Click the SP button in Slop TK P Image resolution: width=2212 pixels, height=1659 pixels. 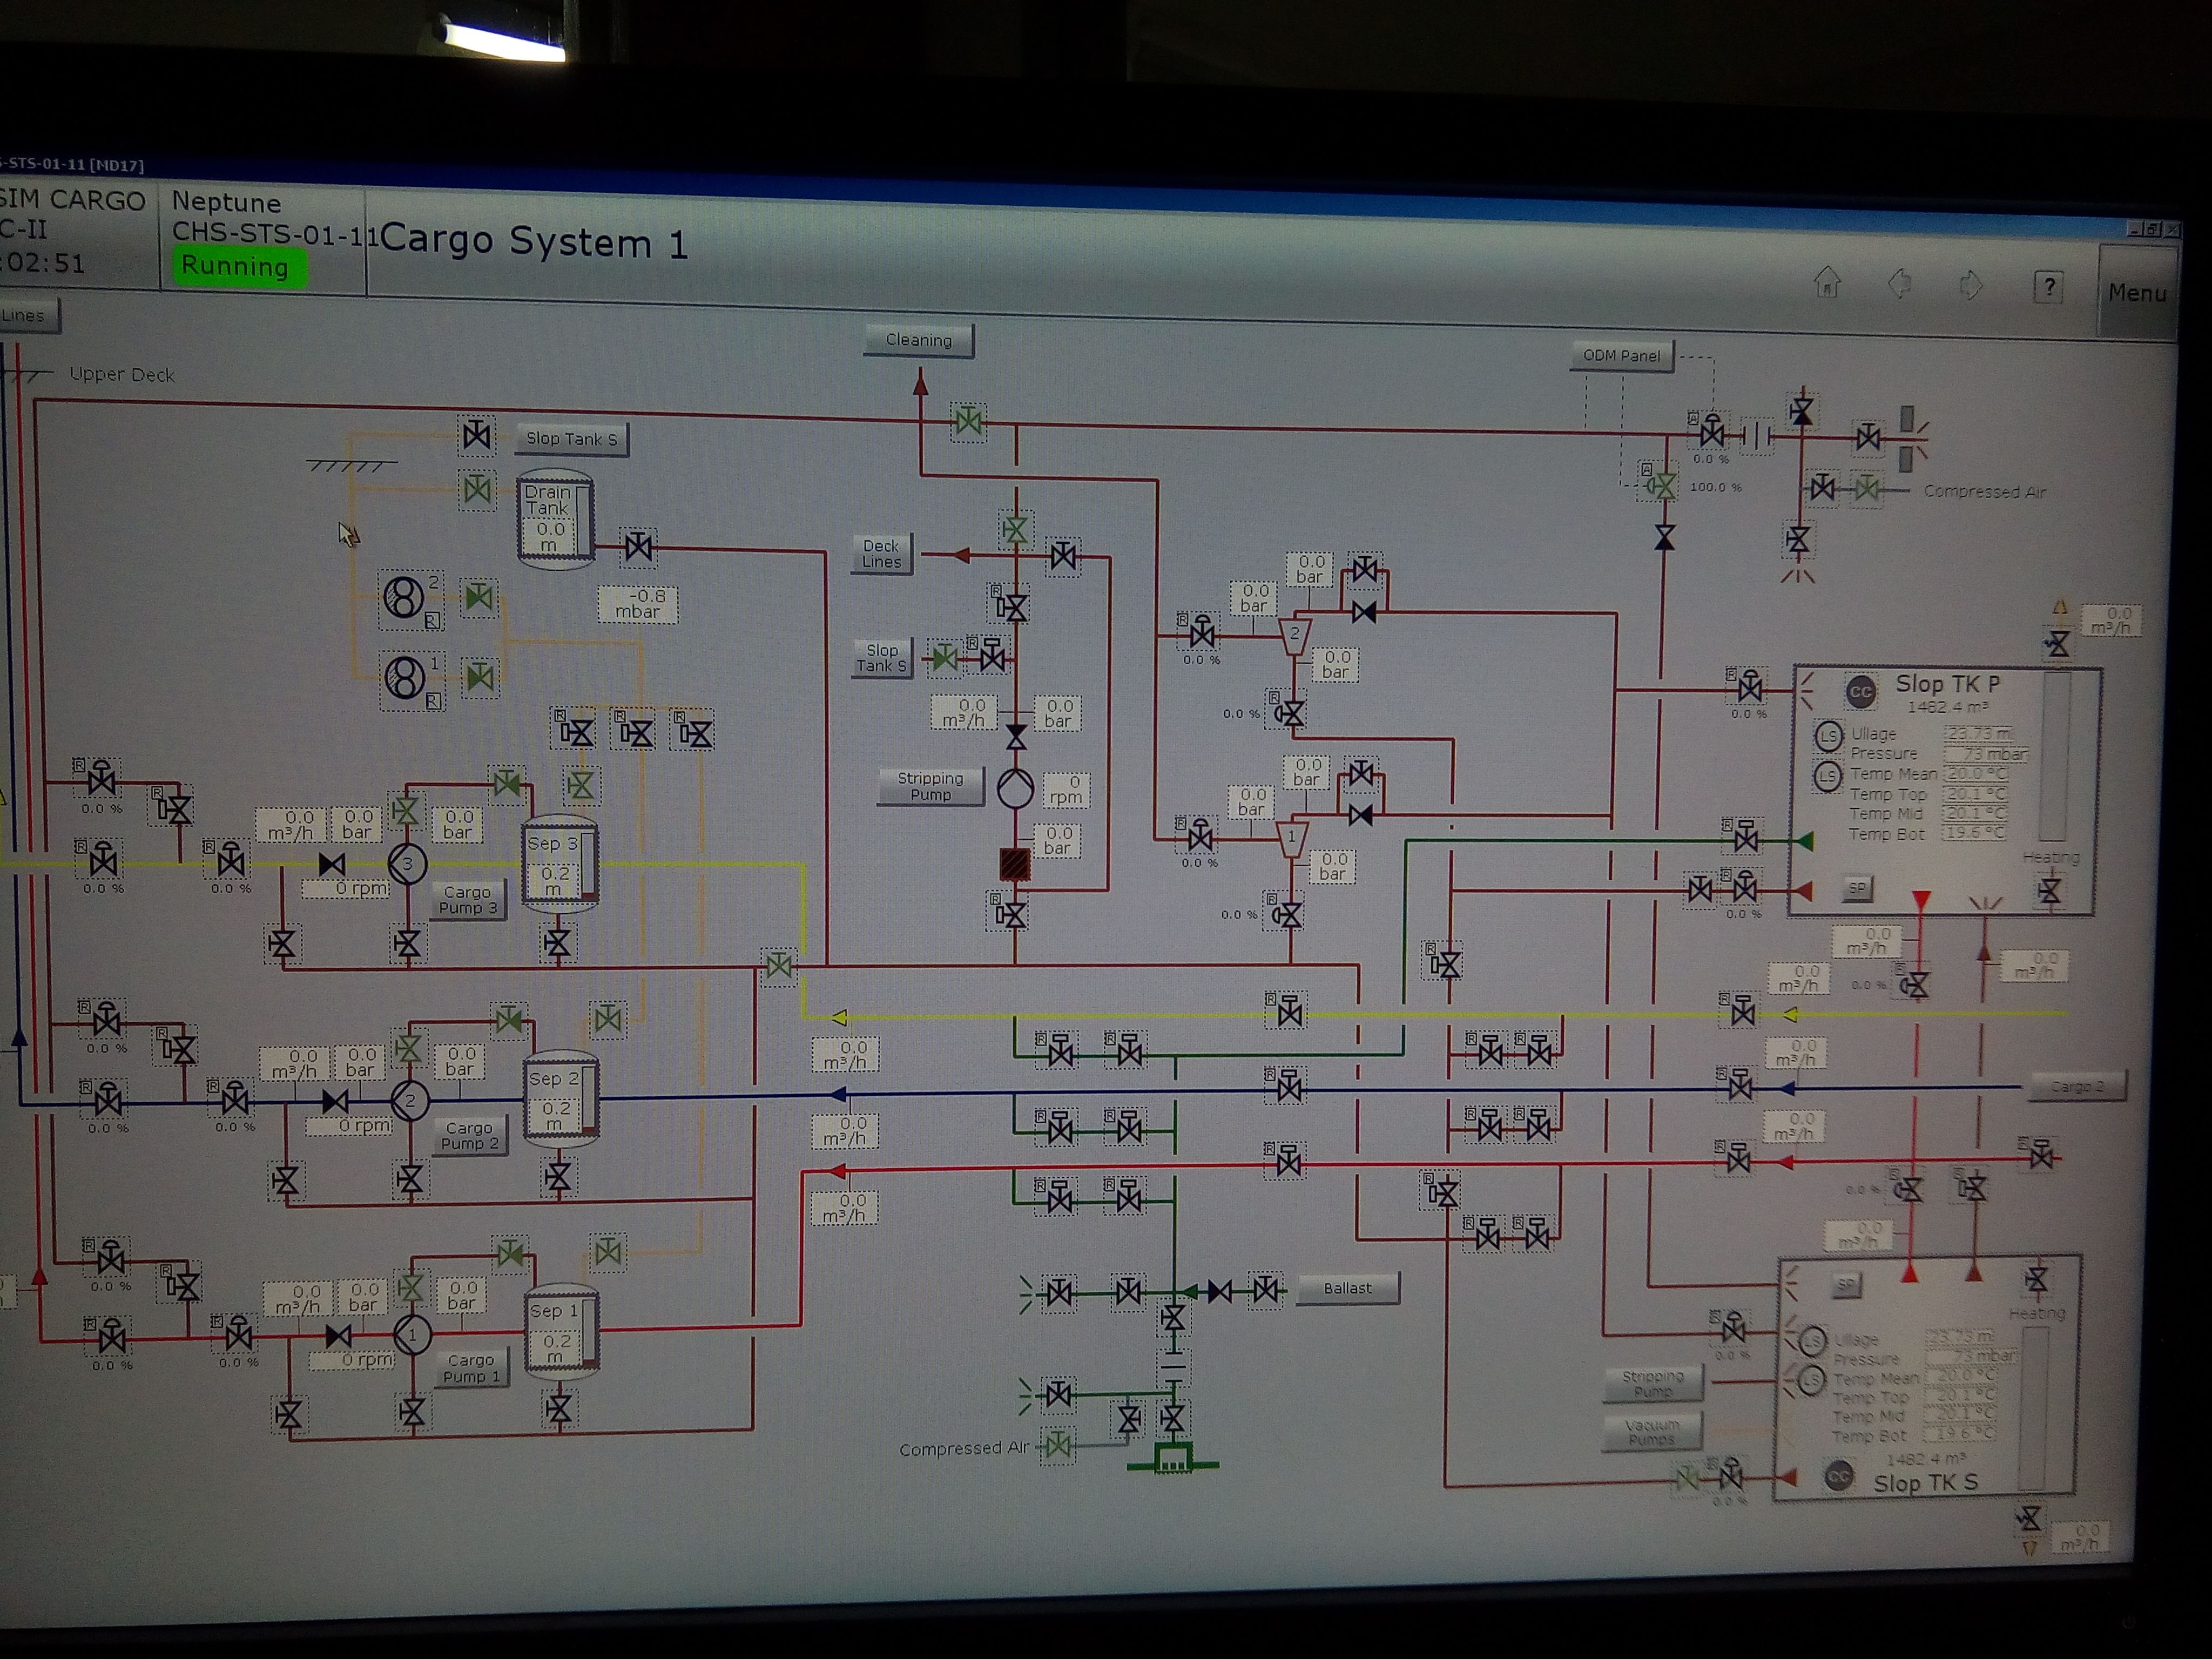click(1857, 888)
